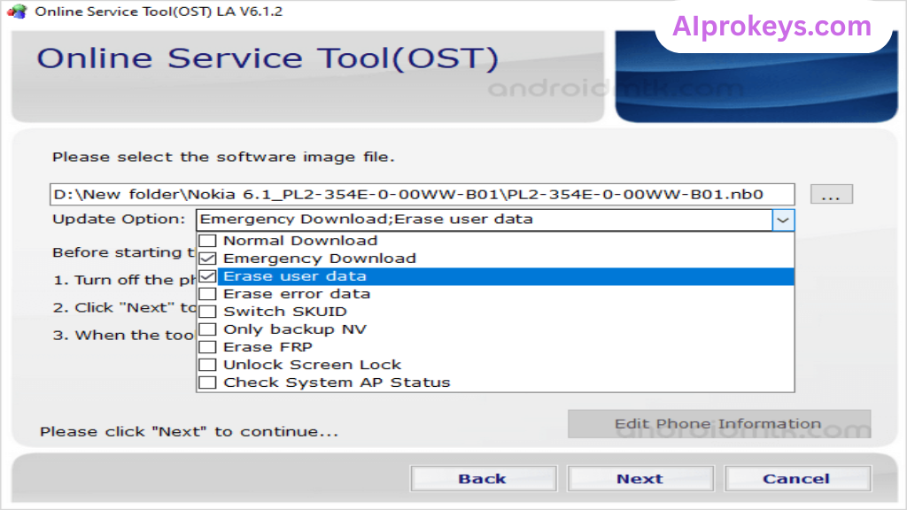Check the Erase FRP checkbox
The height and width of the screenshot is (510, 907).
pyautogui.click(x=207, y=347)
